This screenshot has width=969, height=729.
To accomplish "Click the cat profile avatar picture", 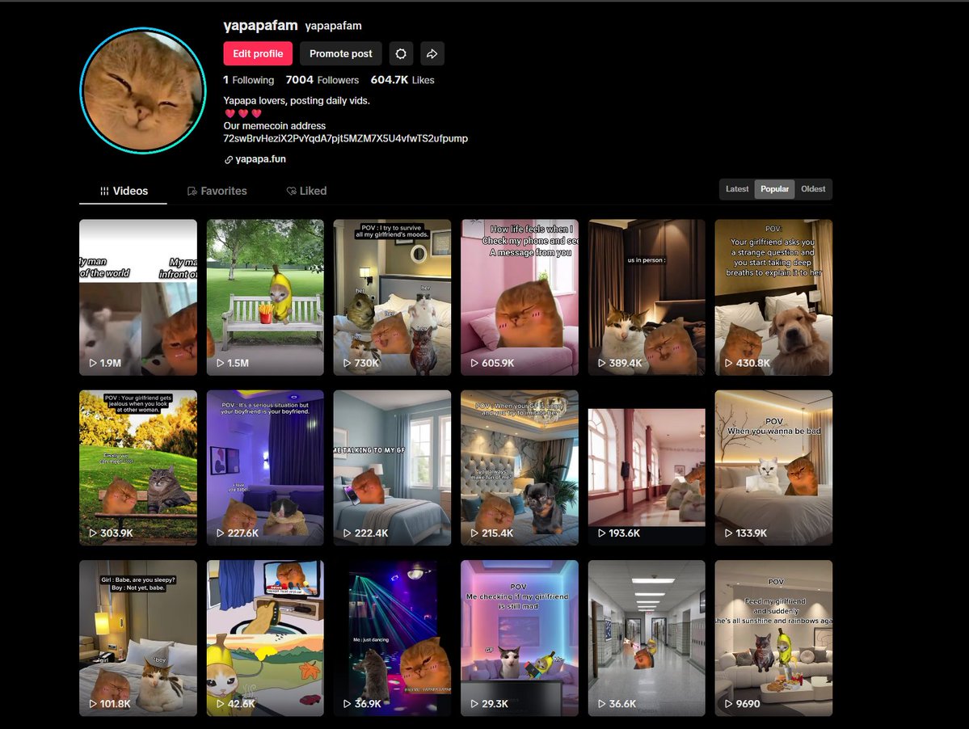I will tap(143, 91).
